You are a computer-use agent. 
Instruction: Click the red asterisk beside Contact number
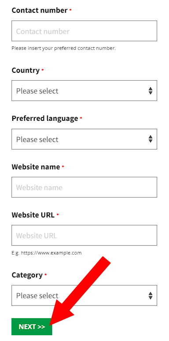tap(70, 10)
